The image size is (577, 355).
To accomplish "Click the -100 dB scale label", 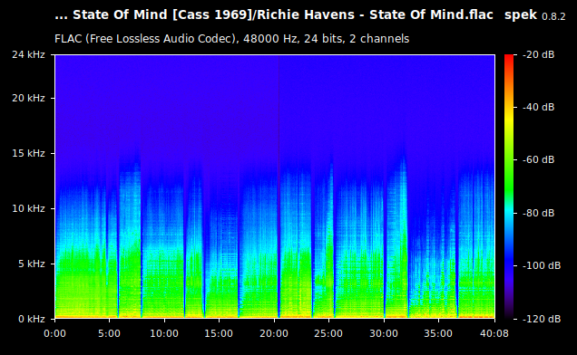I will [x=542, y=265].
